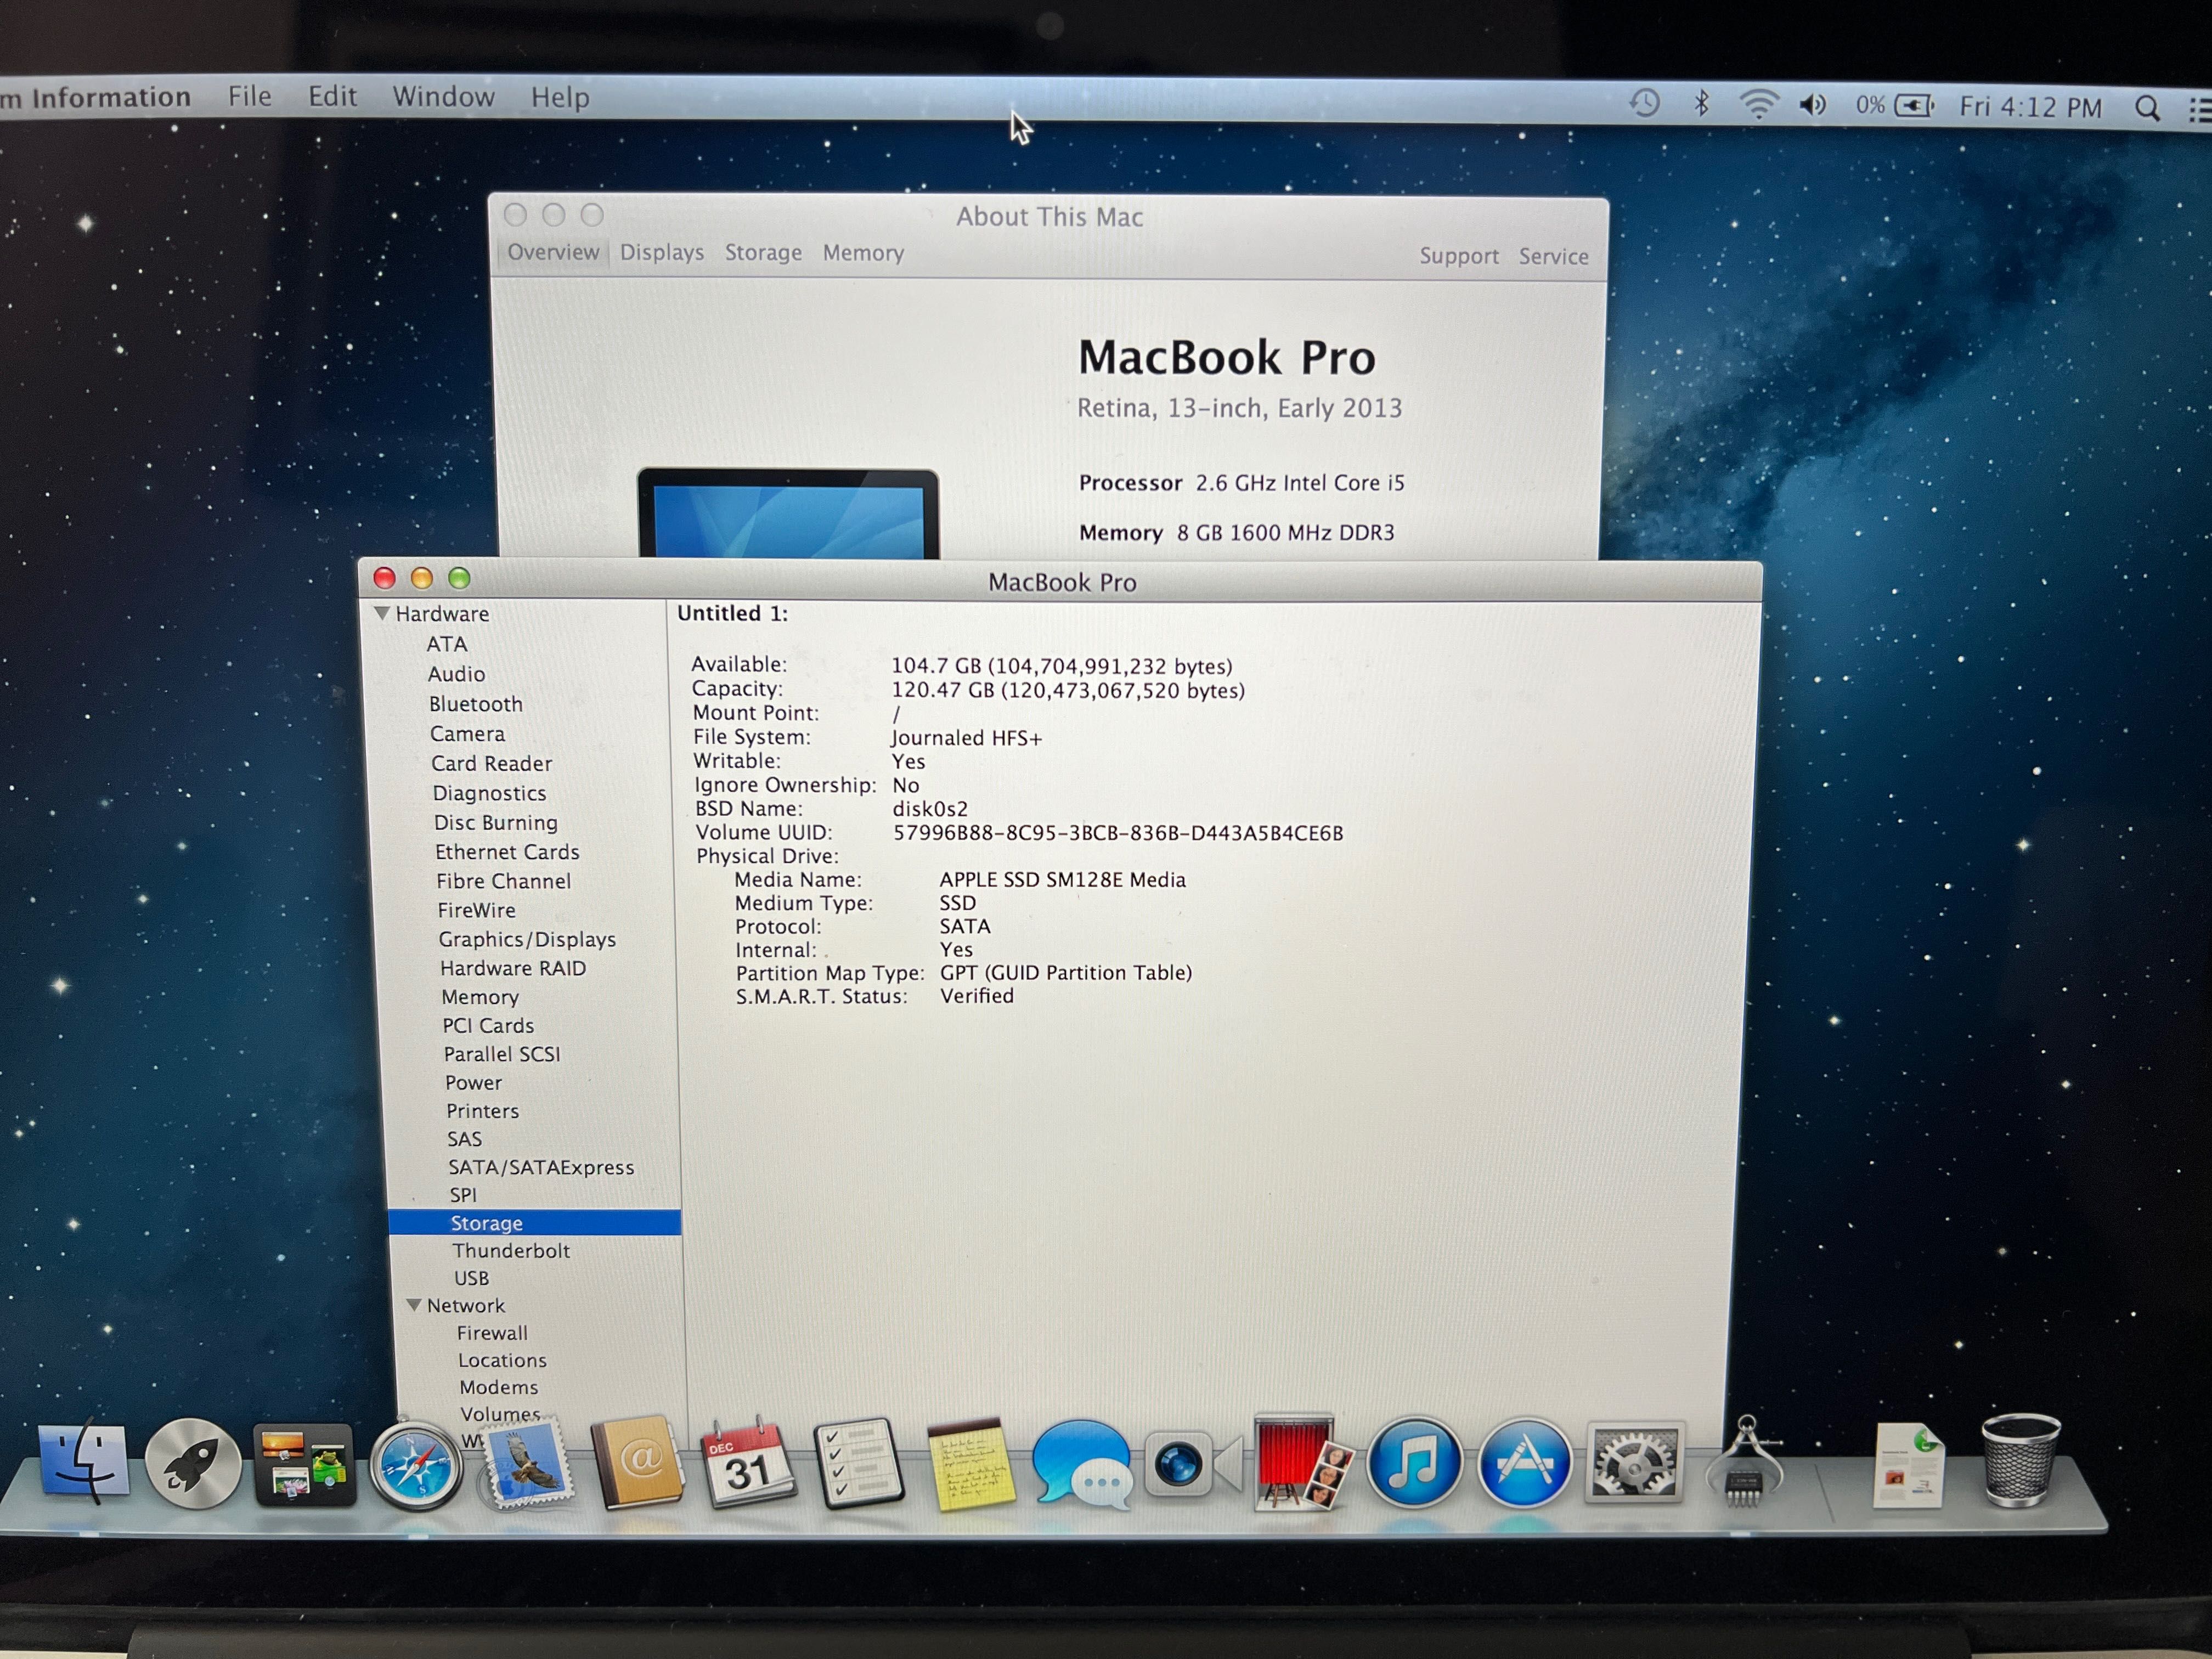This screenshot has width=2212, height=1659.
Task: Select USB in the sidebar
Action: coord(471,1278)
